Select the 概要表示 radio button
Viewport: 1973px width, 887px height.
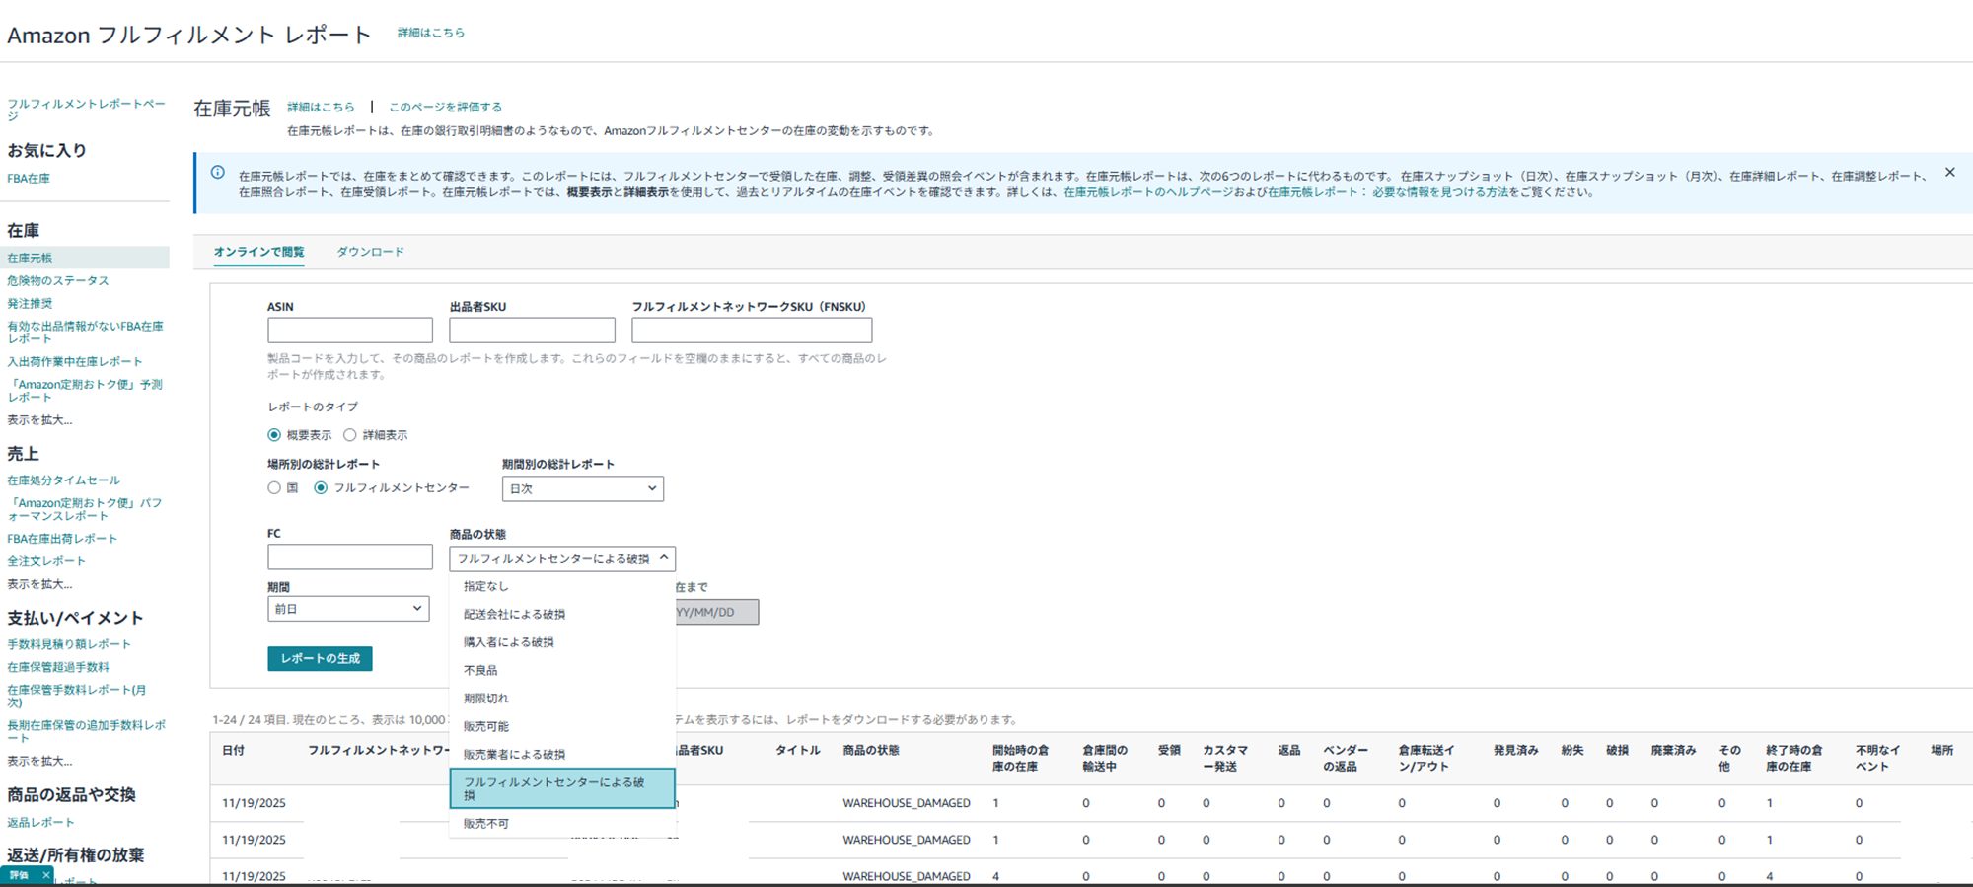[274, 435]
